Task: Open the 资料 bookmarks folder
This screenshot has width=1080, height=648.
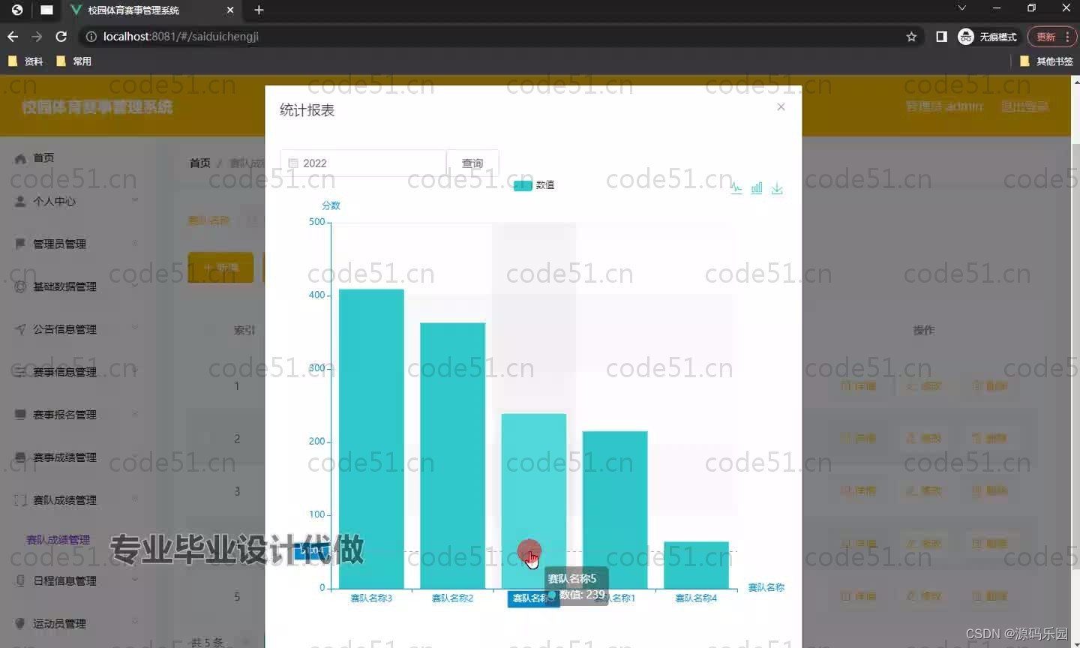Action: (x=25, y=61)
